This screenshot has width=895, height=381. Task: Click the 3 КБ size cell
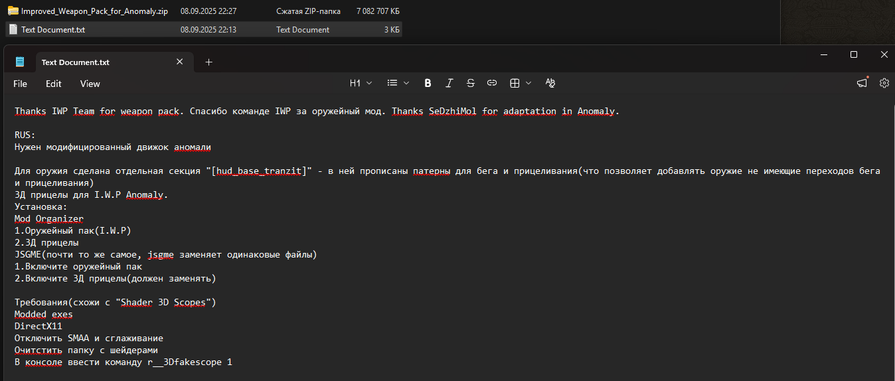pos(392,29)
